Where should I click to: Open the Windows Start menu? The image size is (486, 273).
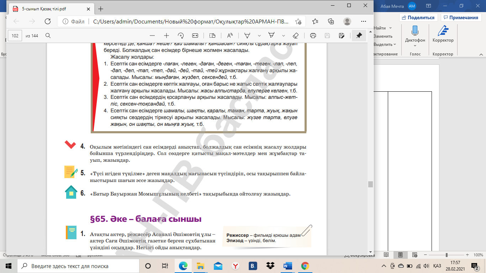tap(9, 266)
